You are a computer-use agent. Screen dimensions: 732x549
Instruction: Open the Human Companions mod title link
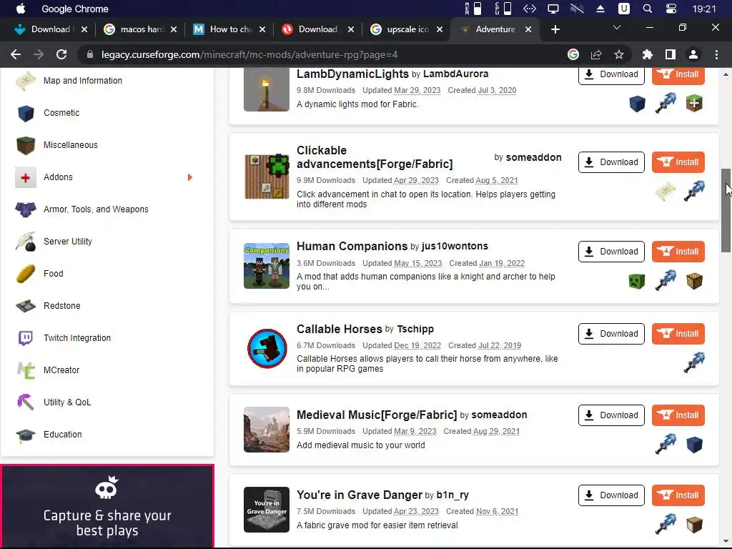[x=352, y=246]
